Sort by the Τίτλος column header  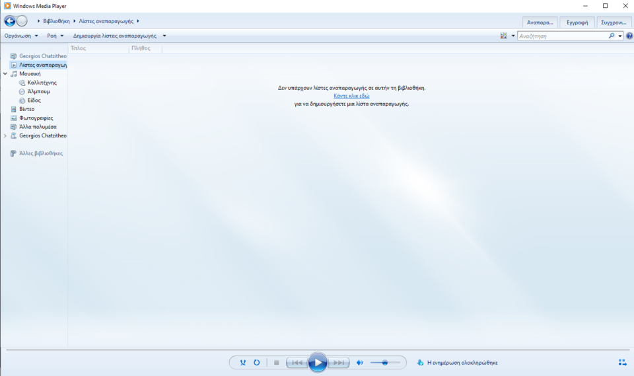click(98, 48)
